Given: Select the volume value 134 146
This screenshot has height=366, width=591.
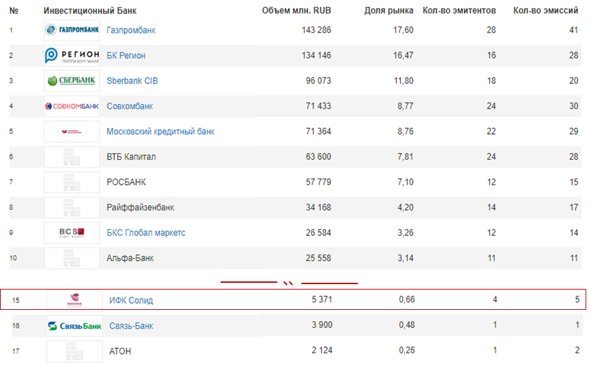Looking at the screenshot, I should click(x=316, y=55).
